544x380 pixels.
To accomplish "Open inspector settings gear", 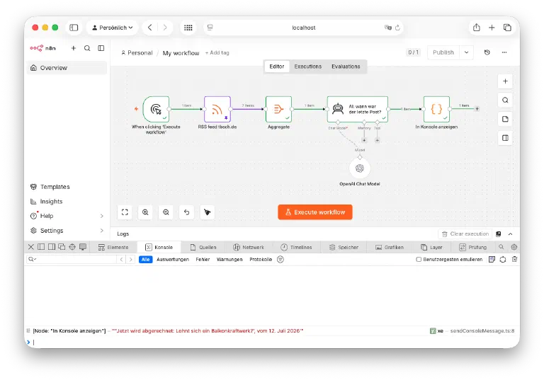I will 514,247.
